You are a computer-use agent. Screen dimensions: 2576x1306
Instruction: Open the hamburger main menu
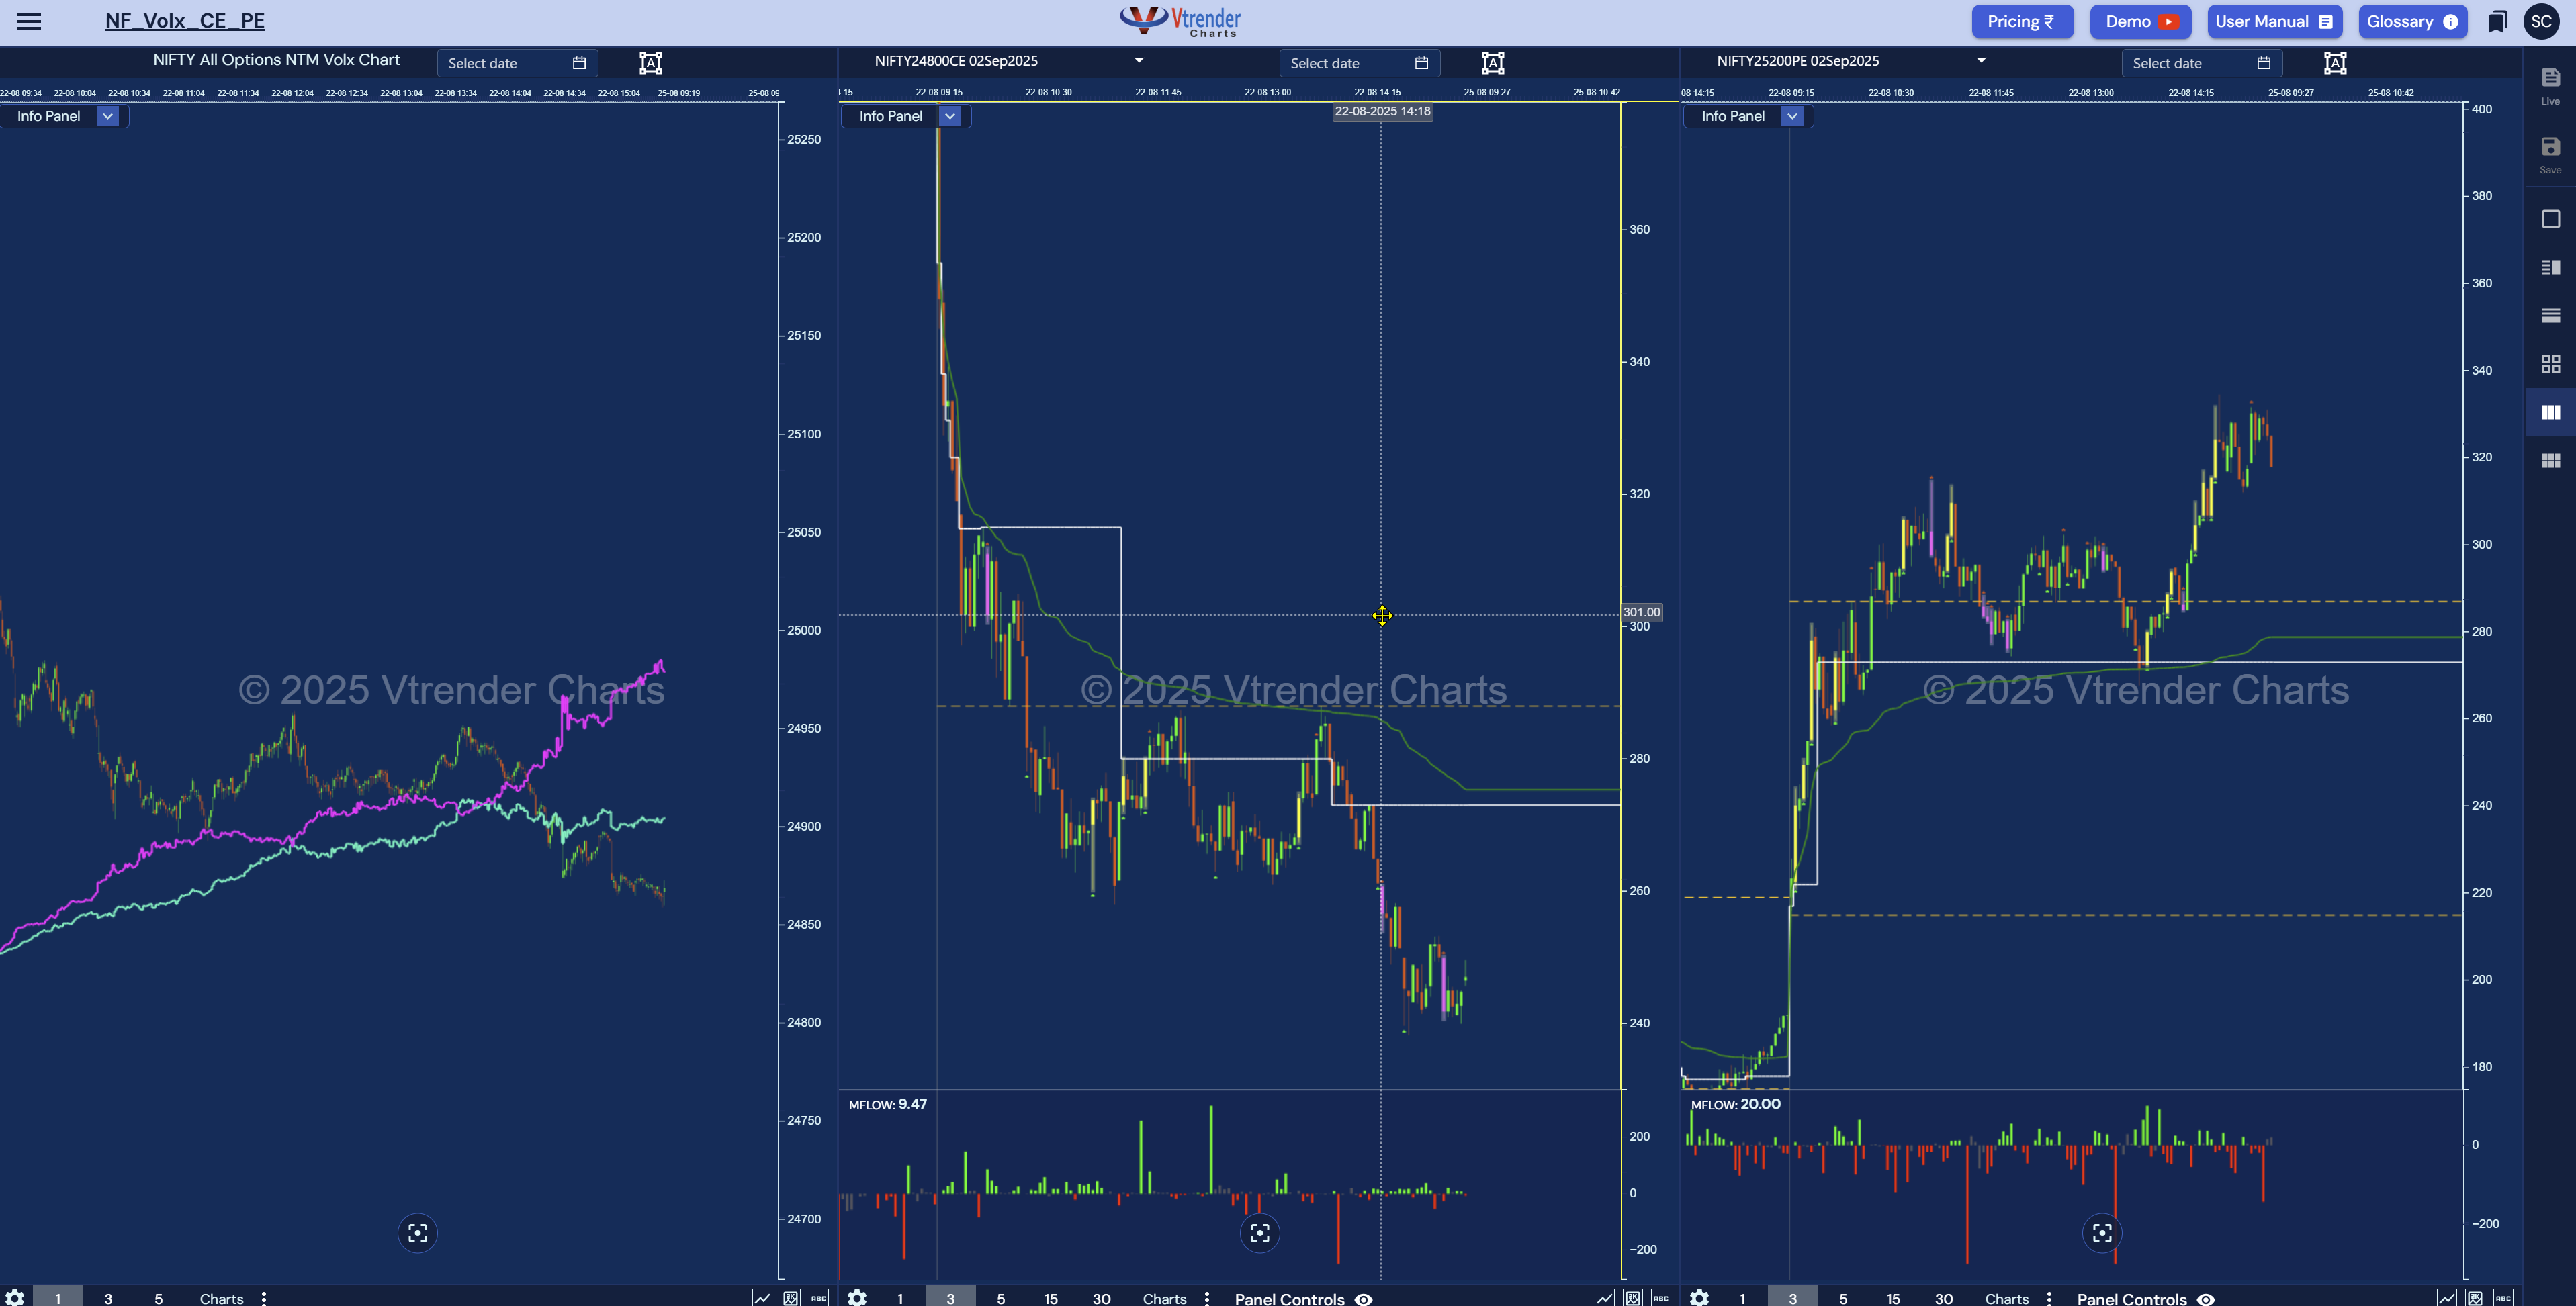click(29, 21)
